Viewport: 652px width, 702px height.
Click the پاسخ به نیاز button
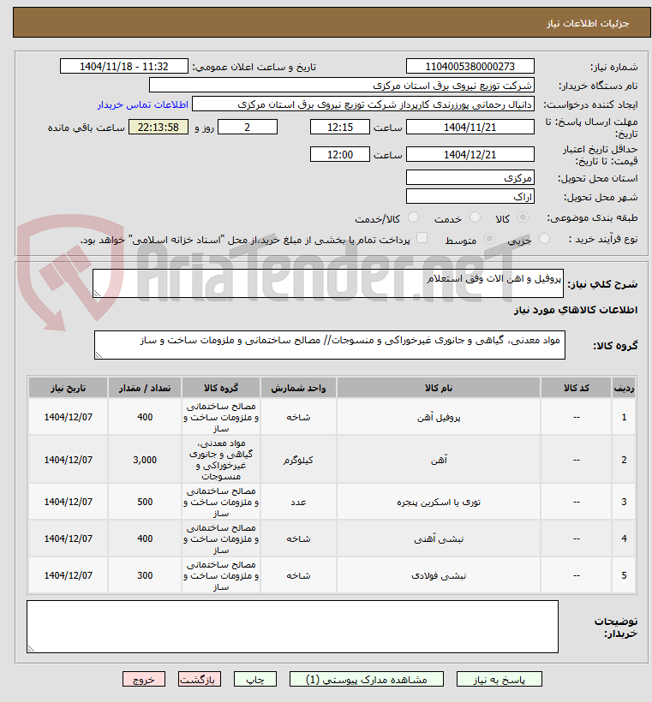pos(499,679)
